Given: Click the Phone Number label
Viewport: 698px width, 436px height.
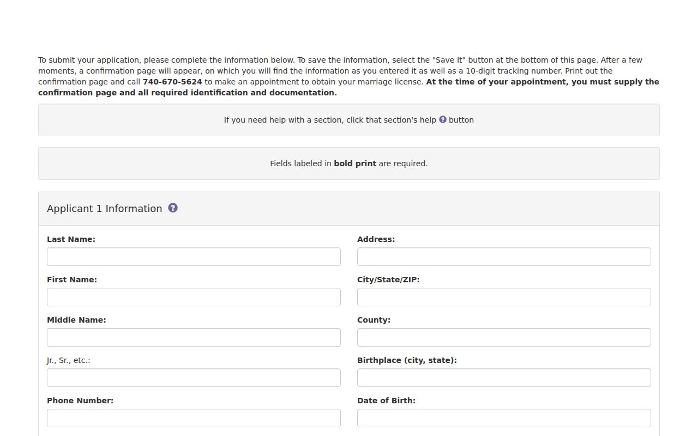Looking at the screenshot, I should point(80,401).
